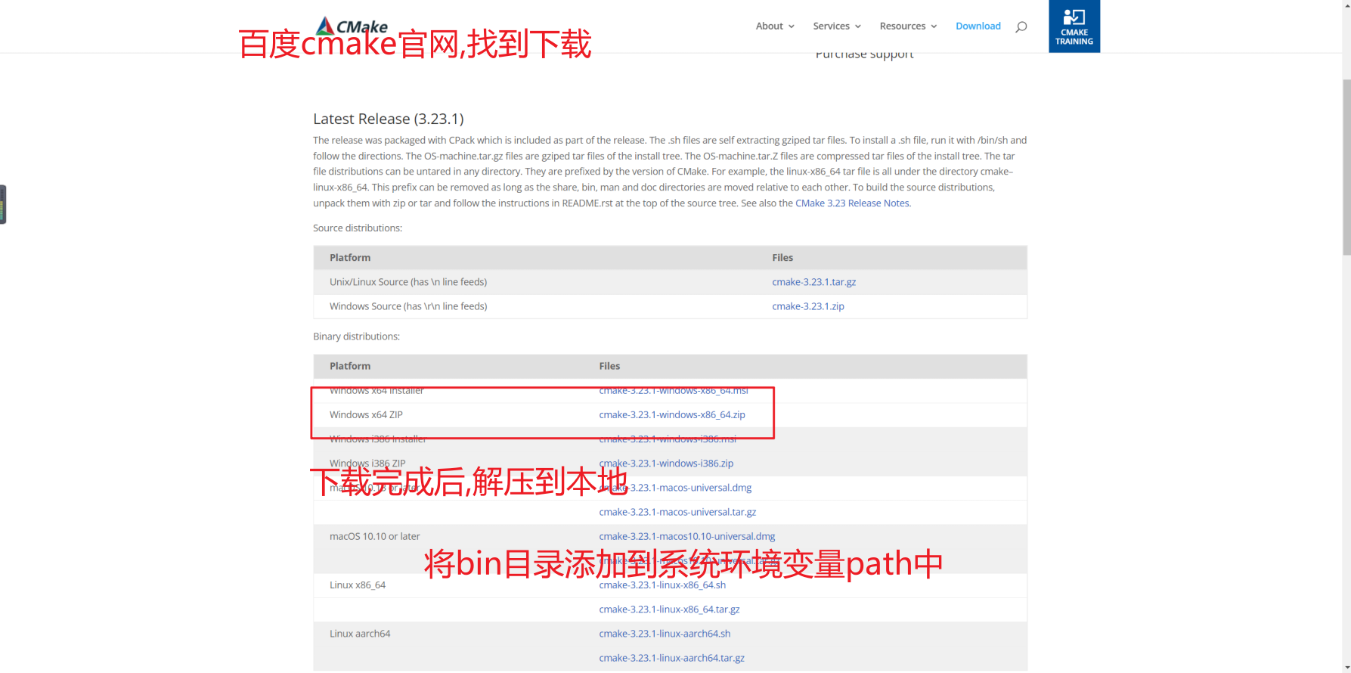
Task: Download cmake-3.23.1.tar.gz
Action: tap(813, 282)
